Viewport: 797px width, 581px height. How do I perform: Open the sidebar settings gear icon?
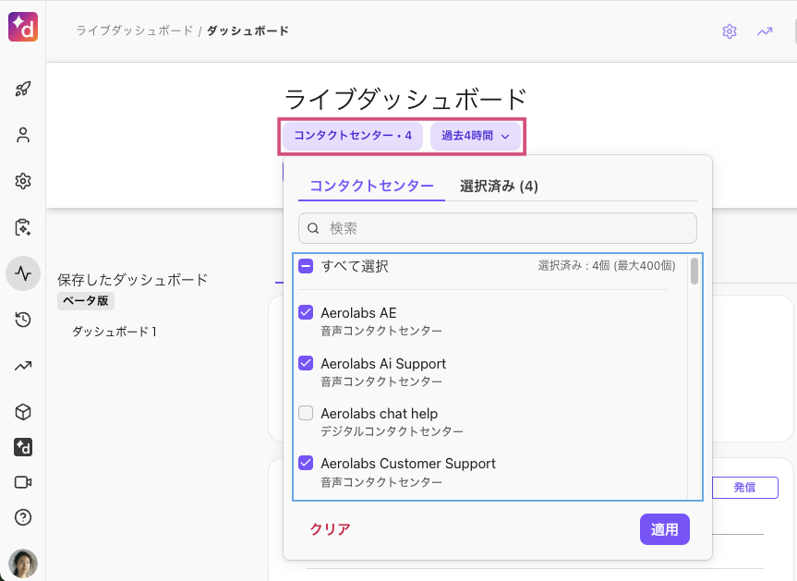[x=23, y=181]
